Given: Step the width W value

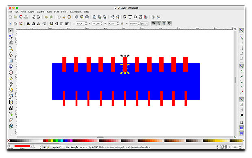Looking at the screenshot, I should 118,24.
